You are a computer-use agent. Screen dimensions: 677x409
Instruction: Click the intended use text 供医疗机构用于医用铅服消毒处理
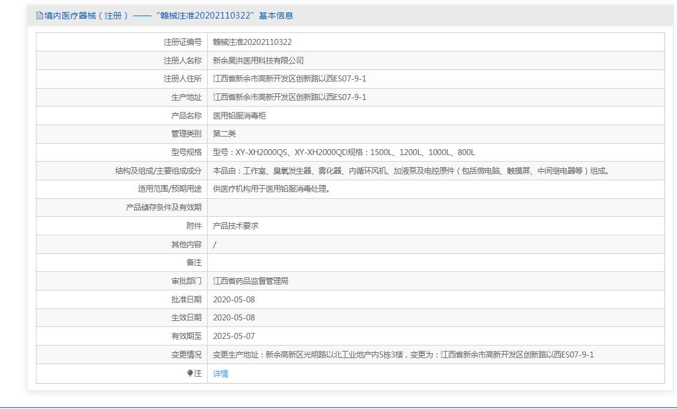click(x=271, y=189)
